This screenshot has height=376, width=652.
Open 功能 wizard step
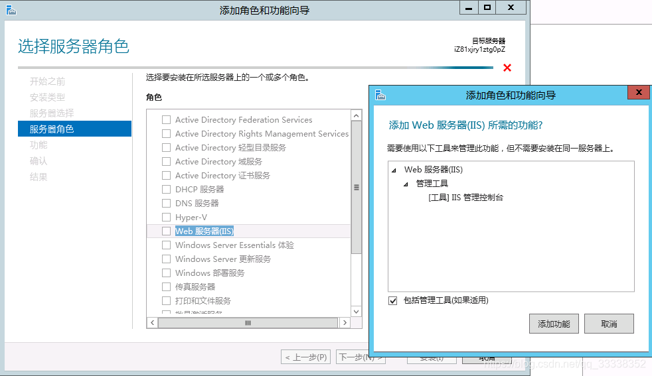(39, 145)
